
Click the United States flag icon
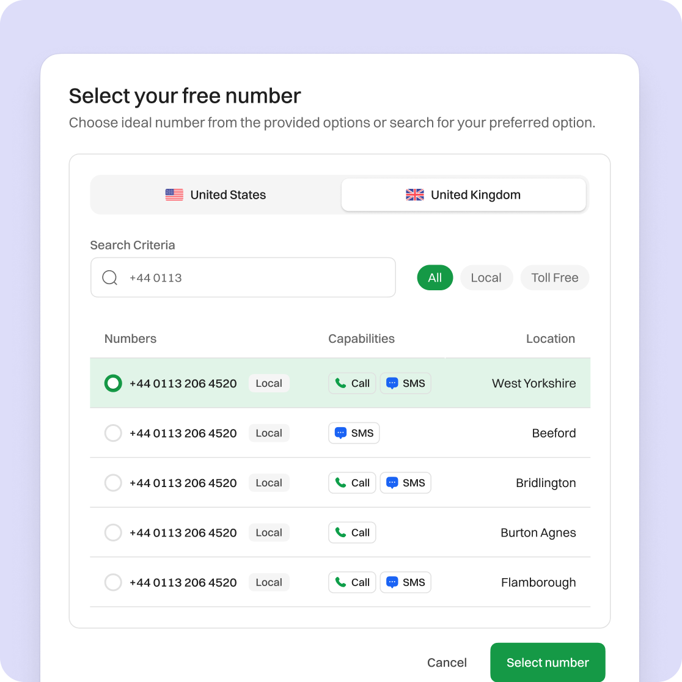[174, 195]
